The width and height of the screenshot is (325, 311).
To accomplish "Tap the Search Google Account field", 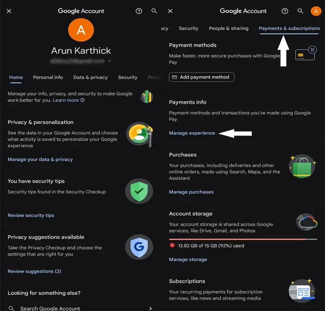I will 80,308.
